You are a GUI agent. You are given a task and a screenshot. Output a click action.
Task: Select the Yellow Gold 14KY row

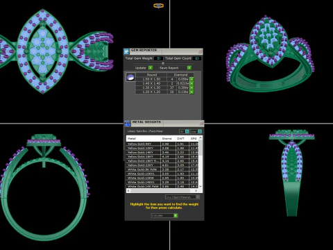[162, 152]
